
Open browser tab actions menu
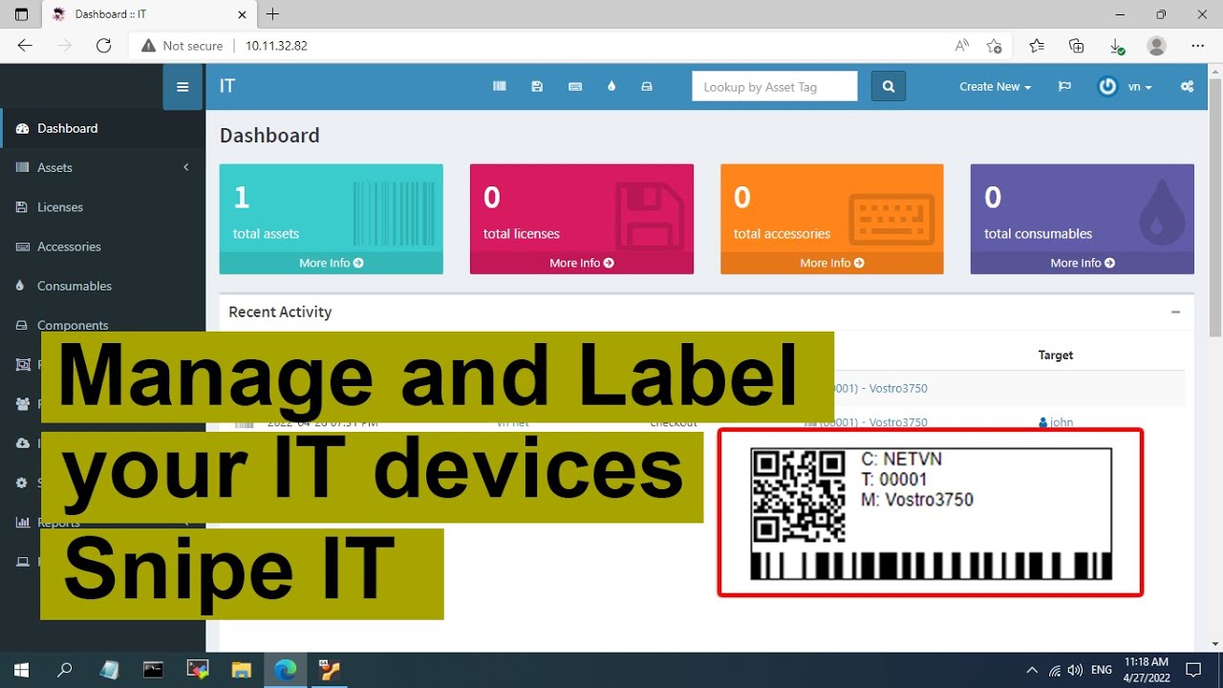[21, 14]
